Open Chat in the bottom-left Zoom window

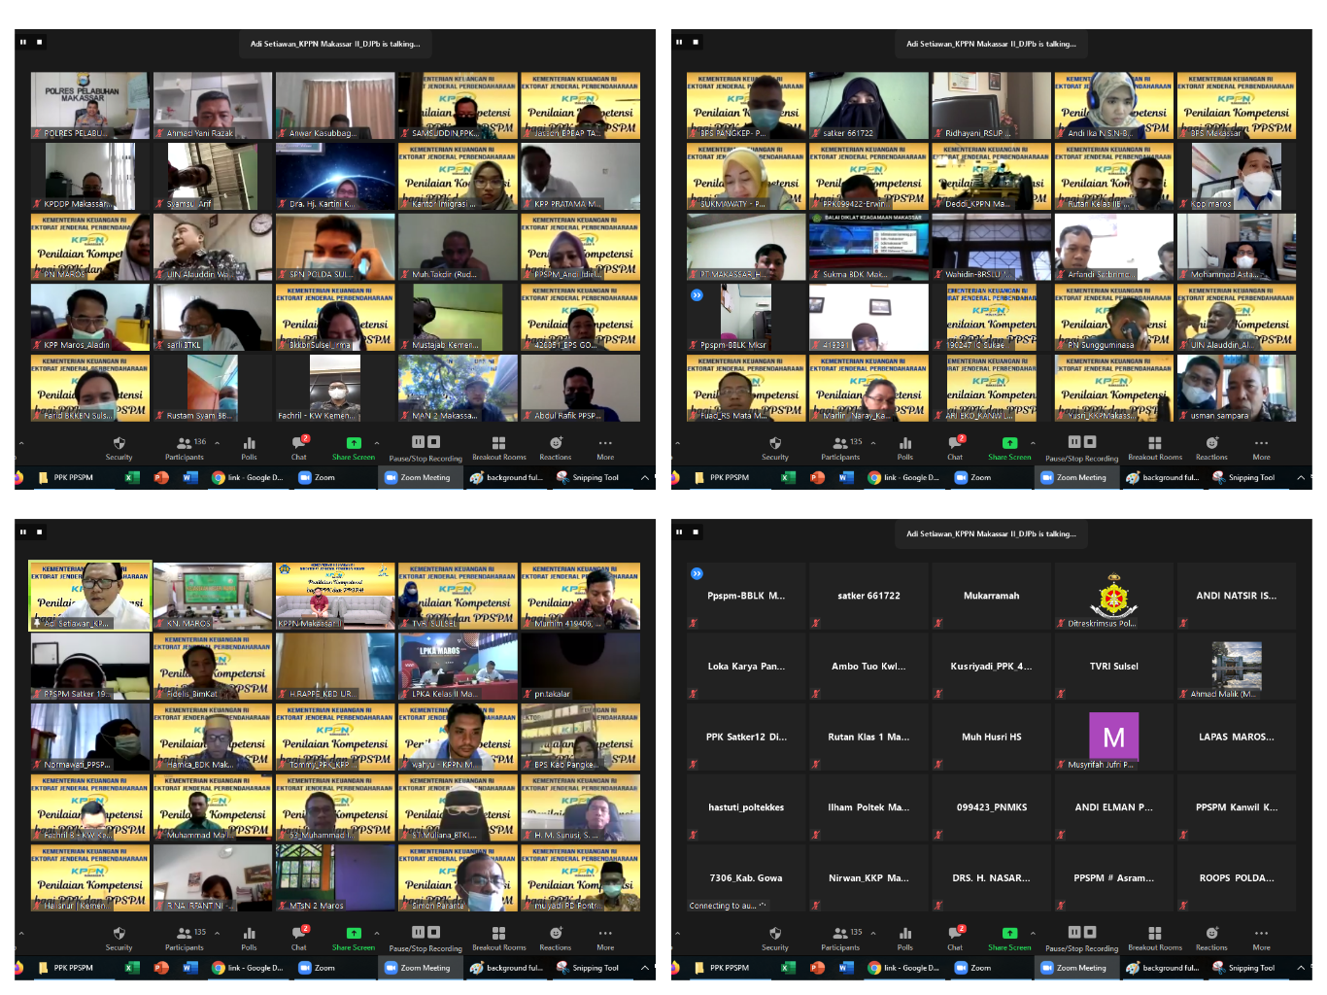(x=298, y=938)
